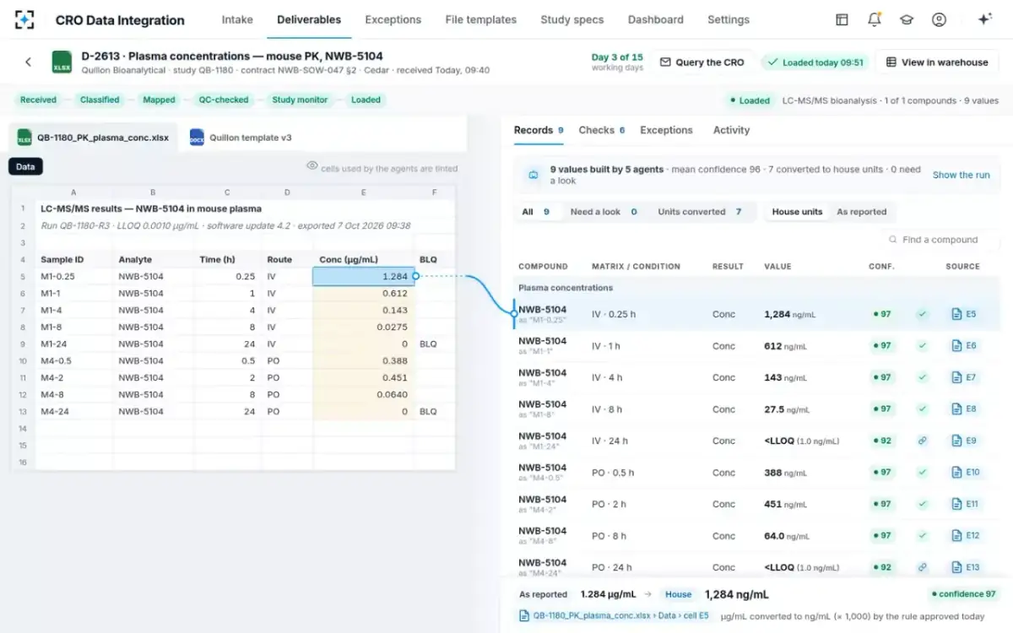Open the notifications bell

pos(875,19)
